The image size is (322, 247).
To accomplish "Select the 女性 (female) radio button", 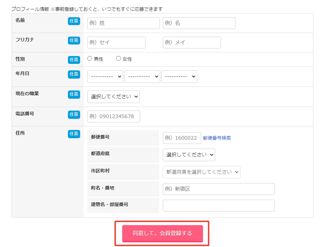I will coord(118,58).
